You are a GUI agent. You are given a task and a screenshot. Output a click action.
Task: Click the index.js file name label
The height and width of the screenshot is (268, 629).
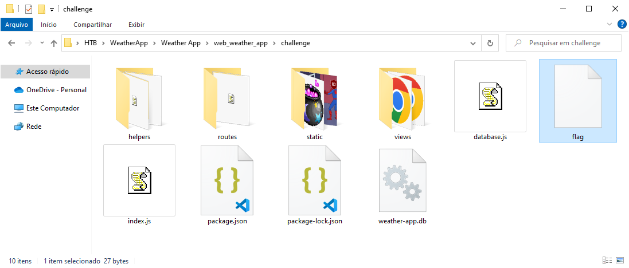[x=139, y=220]
